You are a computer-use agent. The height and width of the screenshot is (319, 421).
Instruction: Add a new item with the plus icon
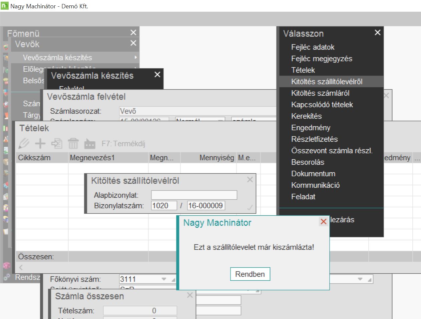[x=40, y=144]
